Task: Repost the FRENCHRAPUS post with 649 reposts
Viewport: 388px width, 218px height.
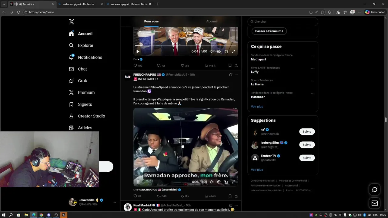Action: (162, 196)
